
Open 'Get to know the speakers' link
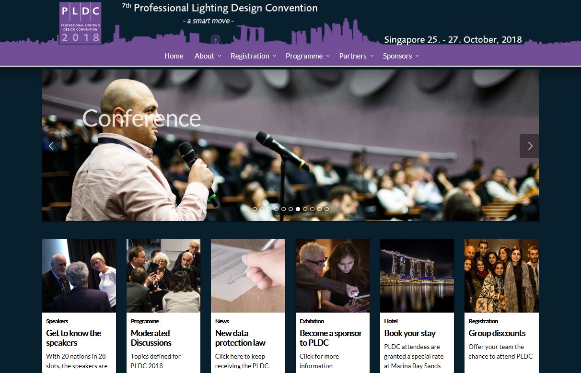[x=74, y=338]
